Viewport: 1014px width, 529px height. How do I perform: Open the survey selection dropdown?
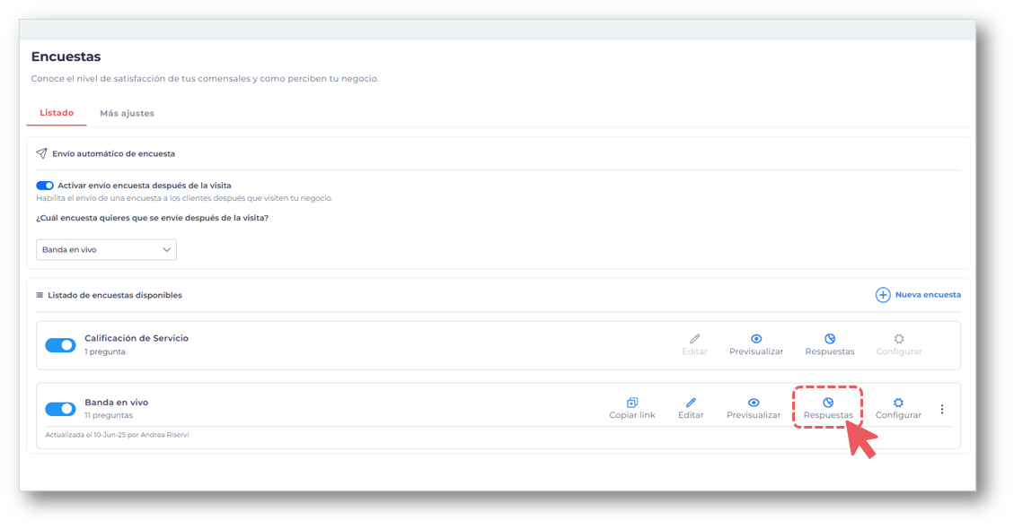tap(106, 250)
